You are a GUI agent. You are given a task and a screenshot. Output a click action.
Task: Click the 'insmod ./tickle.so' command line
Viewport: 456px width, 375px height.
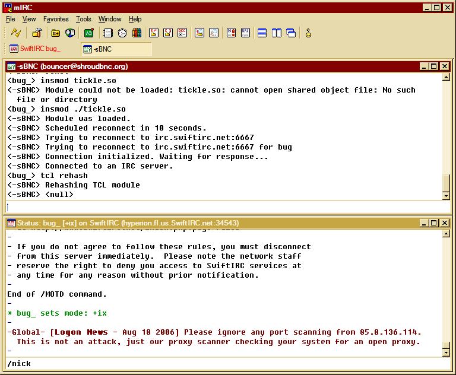point(66,109)
